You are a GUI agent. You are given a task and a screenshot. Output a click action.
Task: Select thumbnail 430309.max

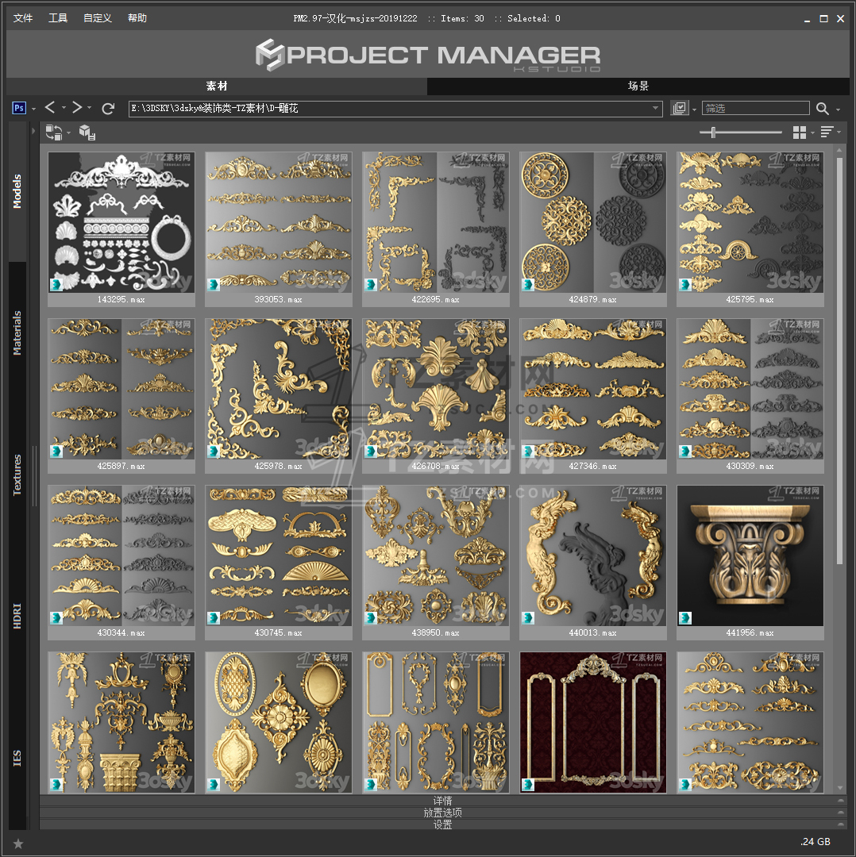point(750,395)
